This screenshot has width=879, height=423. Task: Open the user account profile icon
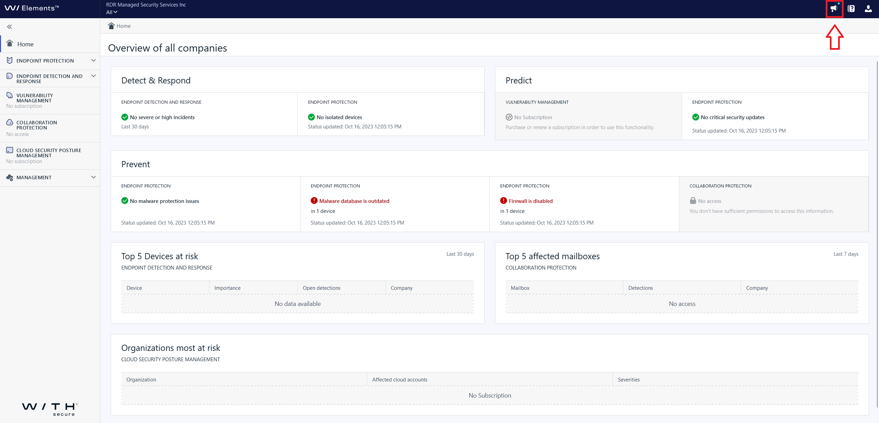pos(868,9)
